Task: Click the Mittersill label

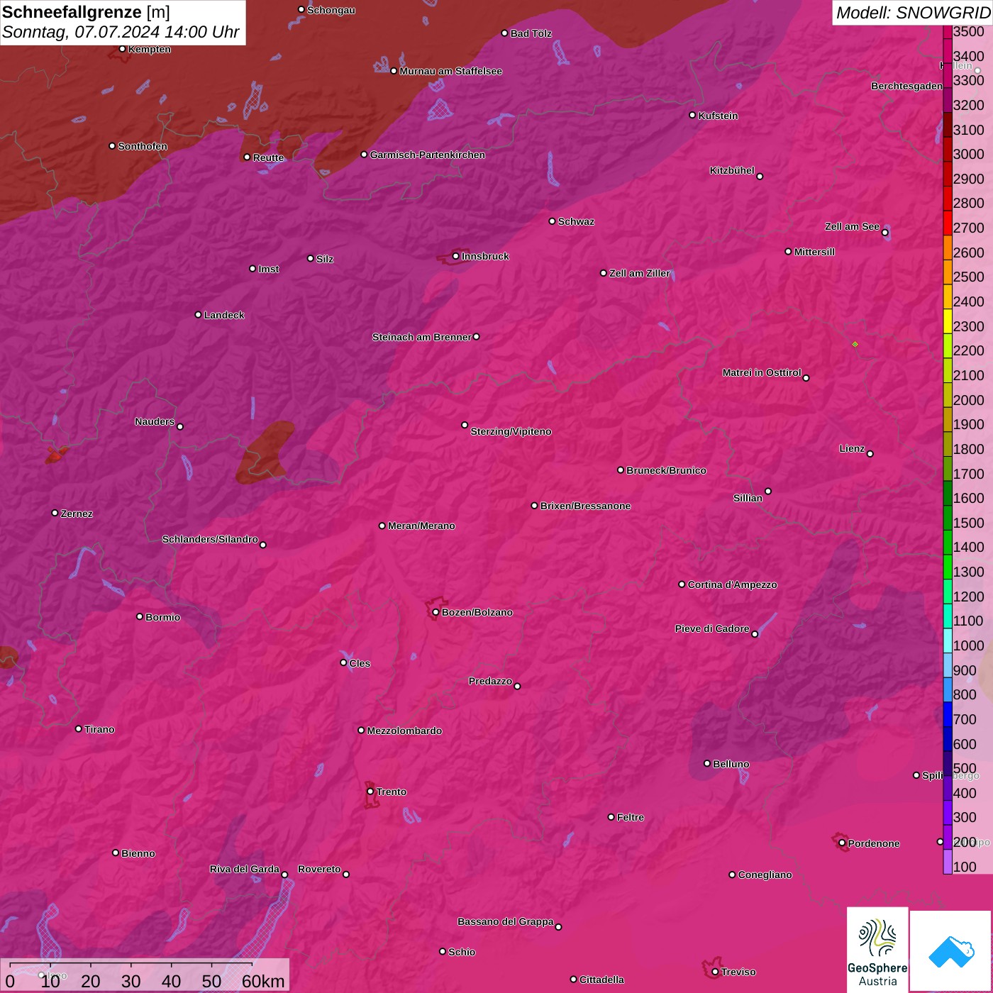Action: (x=814, y=252)
